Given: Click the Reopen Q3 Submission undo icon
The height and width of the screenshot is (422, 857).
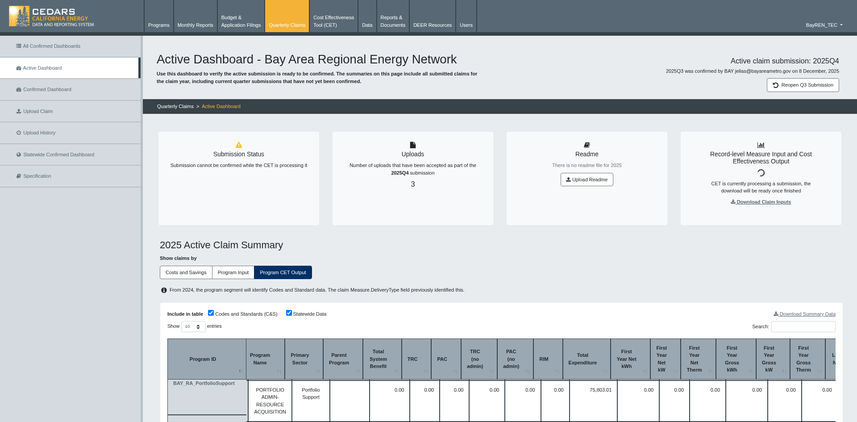Looking at the screenshot, I should [776, 85].
